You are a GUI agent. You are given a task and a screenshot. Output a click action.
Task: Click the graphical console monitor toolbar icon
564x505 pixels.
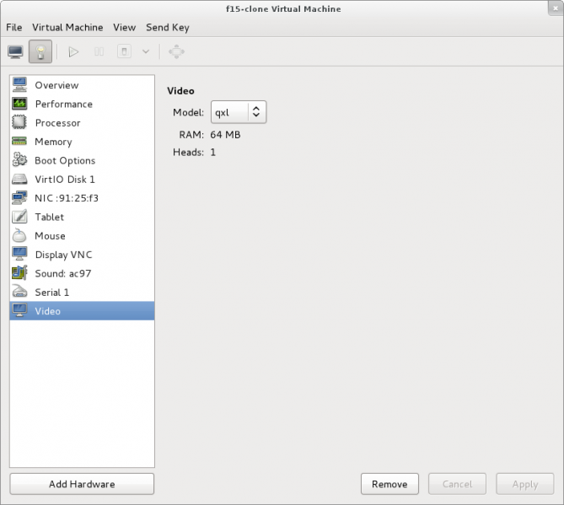pyautogui.click(x=16, y=51)
